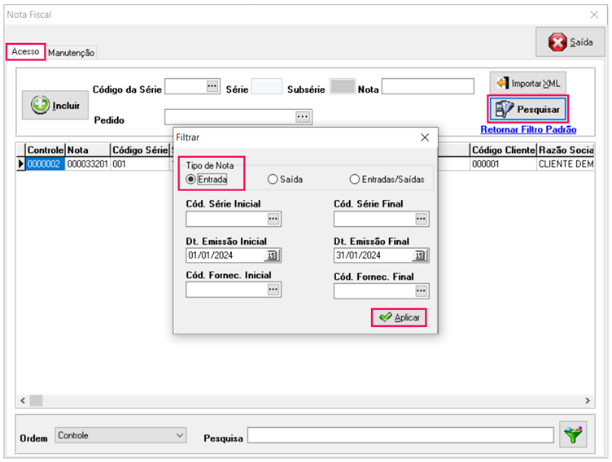Choose the Entradas/Saídas radio option
The image size is (612, 462).
(x=354, y=180)
